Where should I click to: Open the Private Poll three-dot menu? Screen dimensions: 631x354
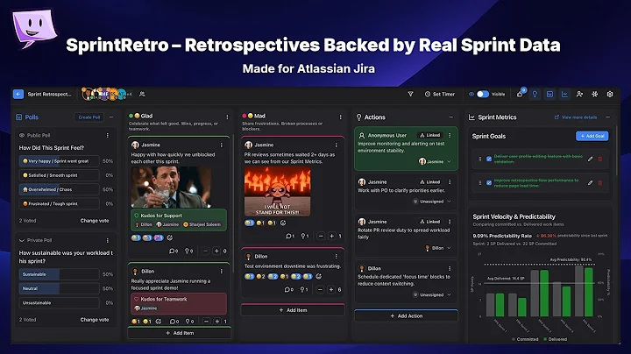[108, 241]
